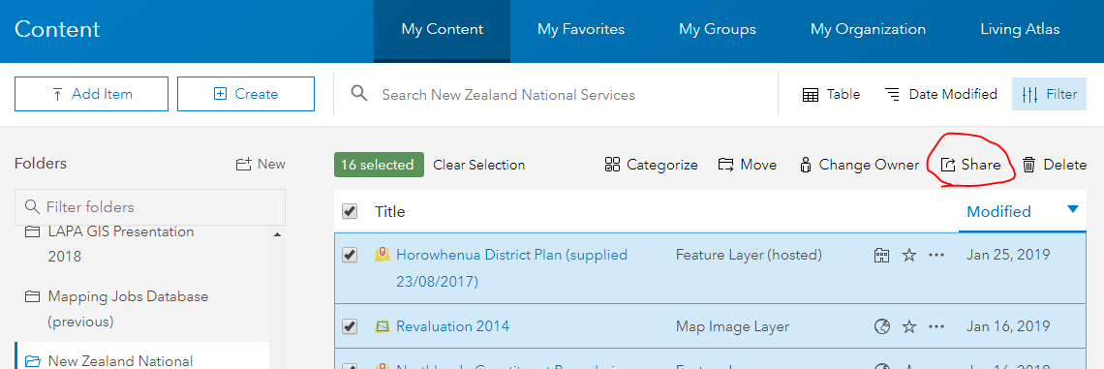
Task: Favorite the Horowhenua District Plan star
Action: (909, 255)
